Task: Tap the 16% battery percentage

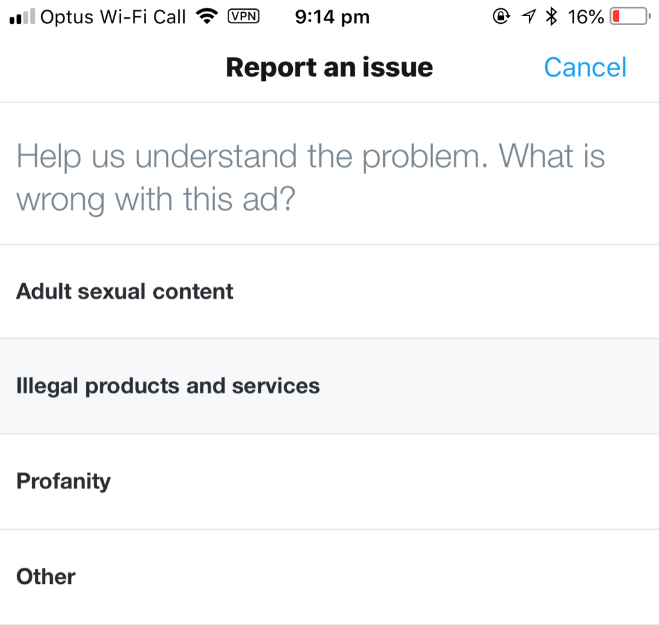Action: [586, 17]
